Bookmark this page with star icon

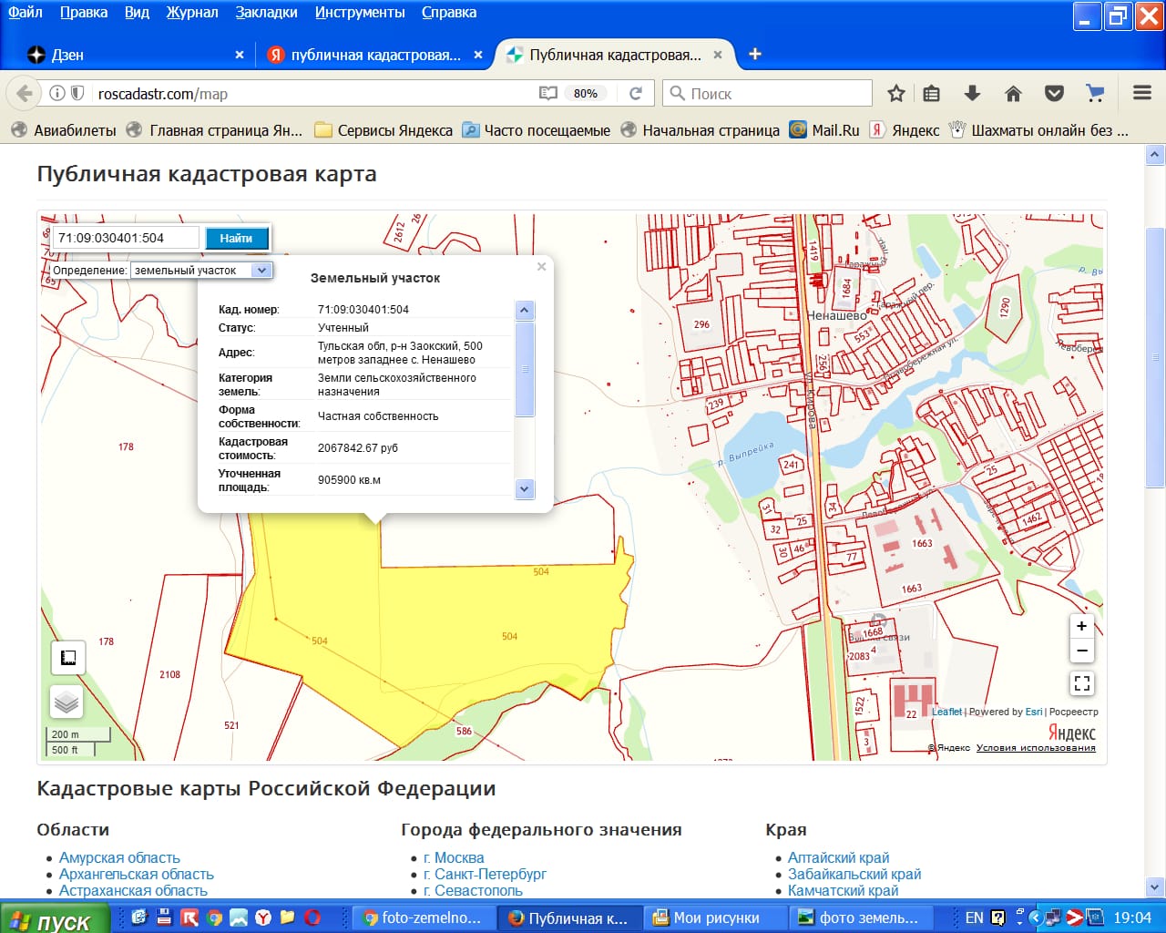tap(896, 93)
